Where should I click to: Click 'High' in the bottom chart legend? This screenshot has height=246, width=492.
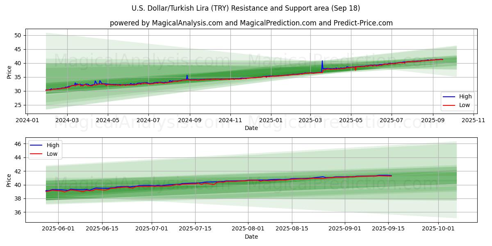(x=53, y=145)
